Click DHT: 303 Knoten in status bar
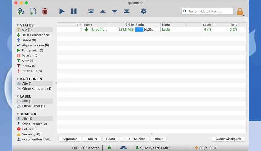This screenshot has height=151, width=261. coord(86,148)
